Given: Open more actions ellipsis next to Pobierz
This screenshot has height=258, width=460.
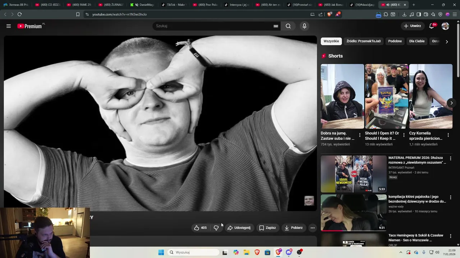Looking at the screenshot, I should pyautogui.click(x=313, y=228).
